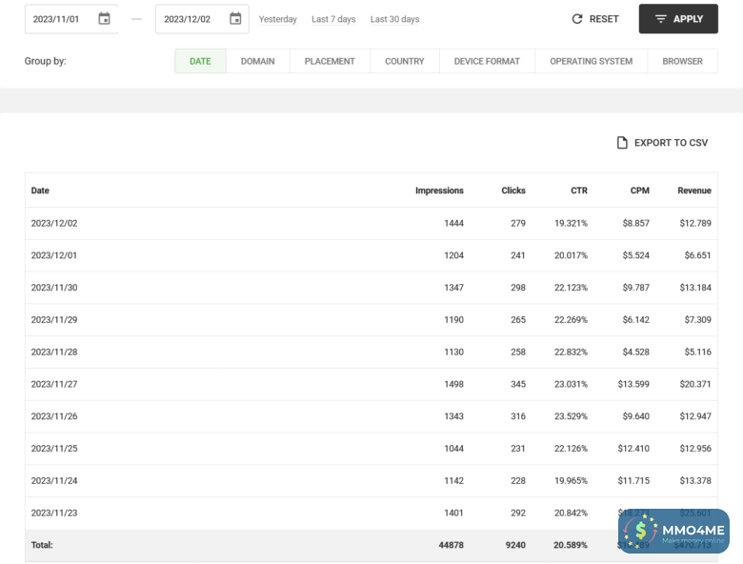Click the reset refresh icon
The width and height of the screenshot is (743, 564).
[x=576, y=19]
